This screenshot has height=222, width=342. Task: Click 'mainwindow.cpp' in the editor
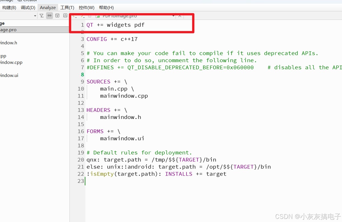124,96
